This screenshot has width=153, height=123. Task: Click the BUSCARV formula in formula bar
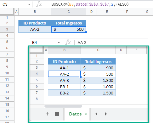coord(89,4)
